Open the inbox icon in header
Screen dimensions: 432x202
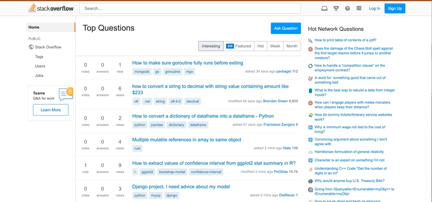pyautogui.click(x=325, y=9)
